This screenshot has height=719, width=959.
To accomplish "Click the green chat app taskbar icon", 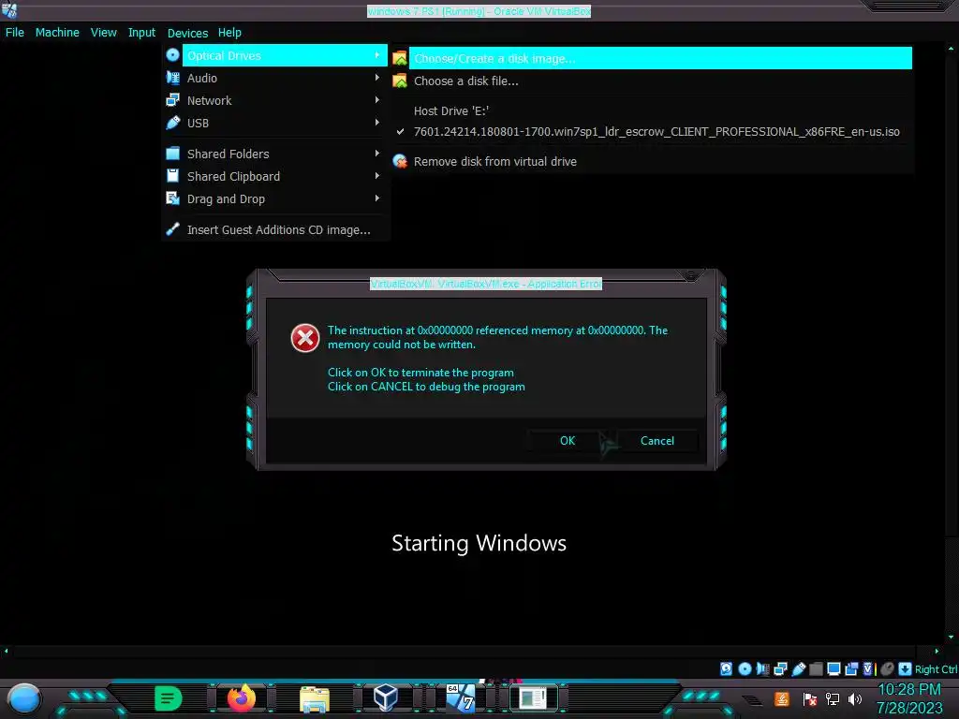I will (x=169, y=698).
